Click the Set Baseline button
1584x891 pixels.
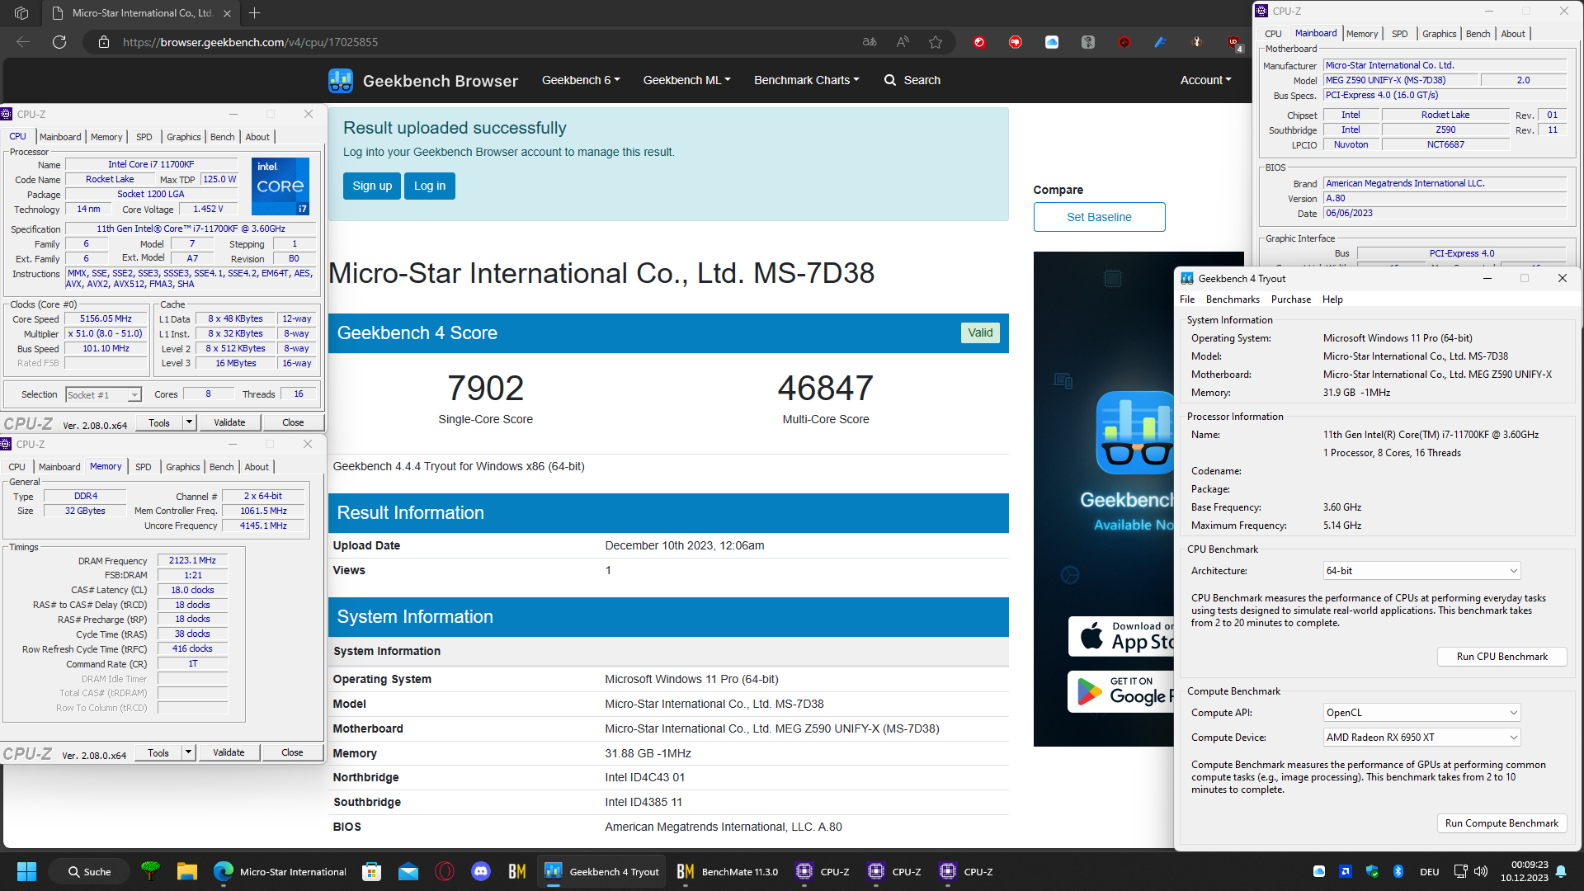coord(1099,217)
